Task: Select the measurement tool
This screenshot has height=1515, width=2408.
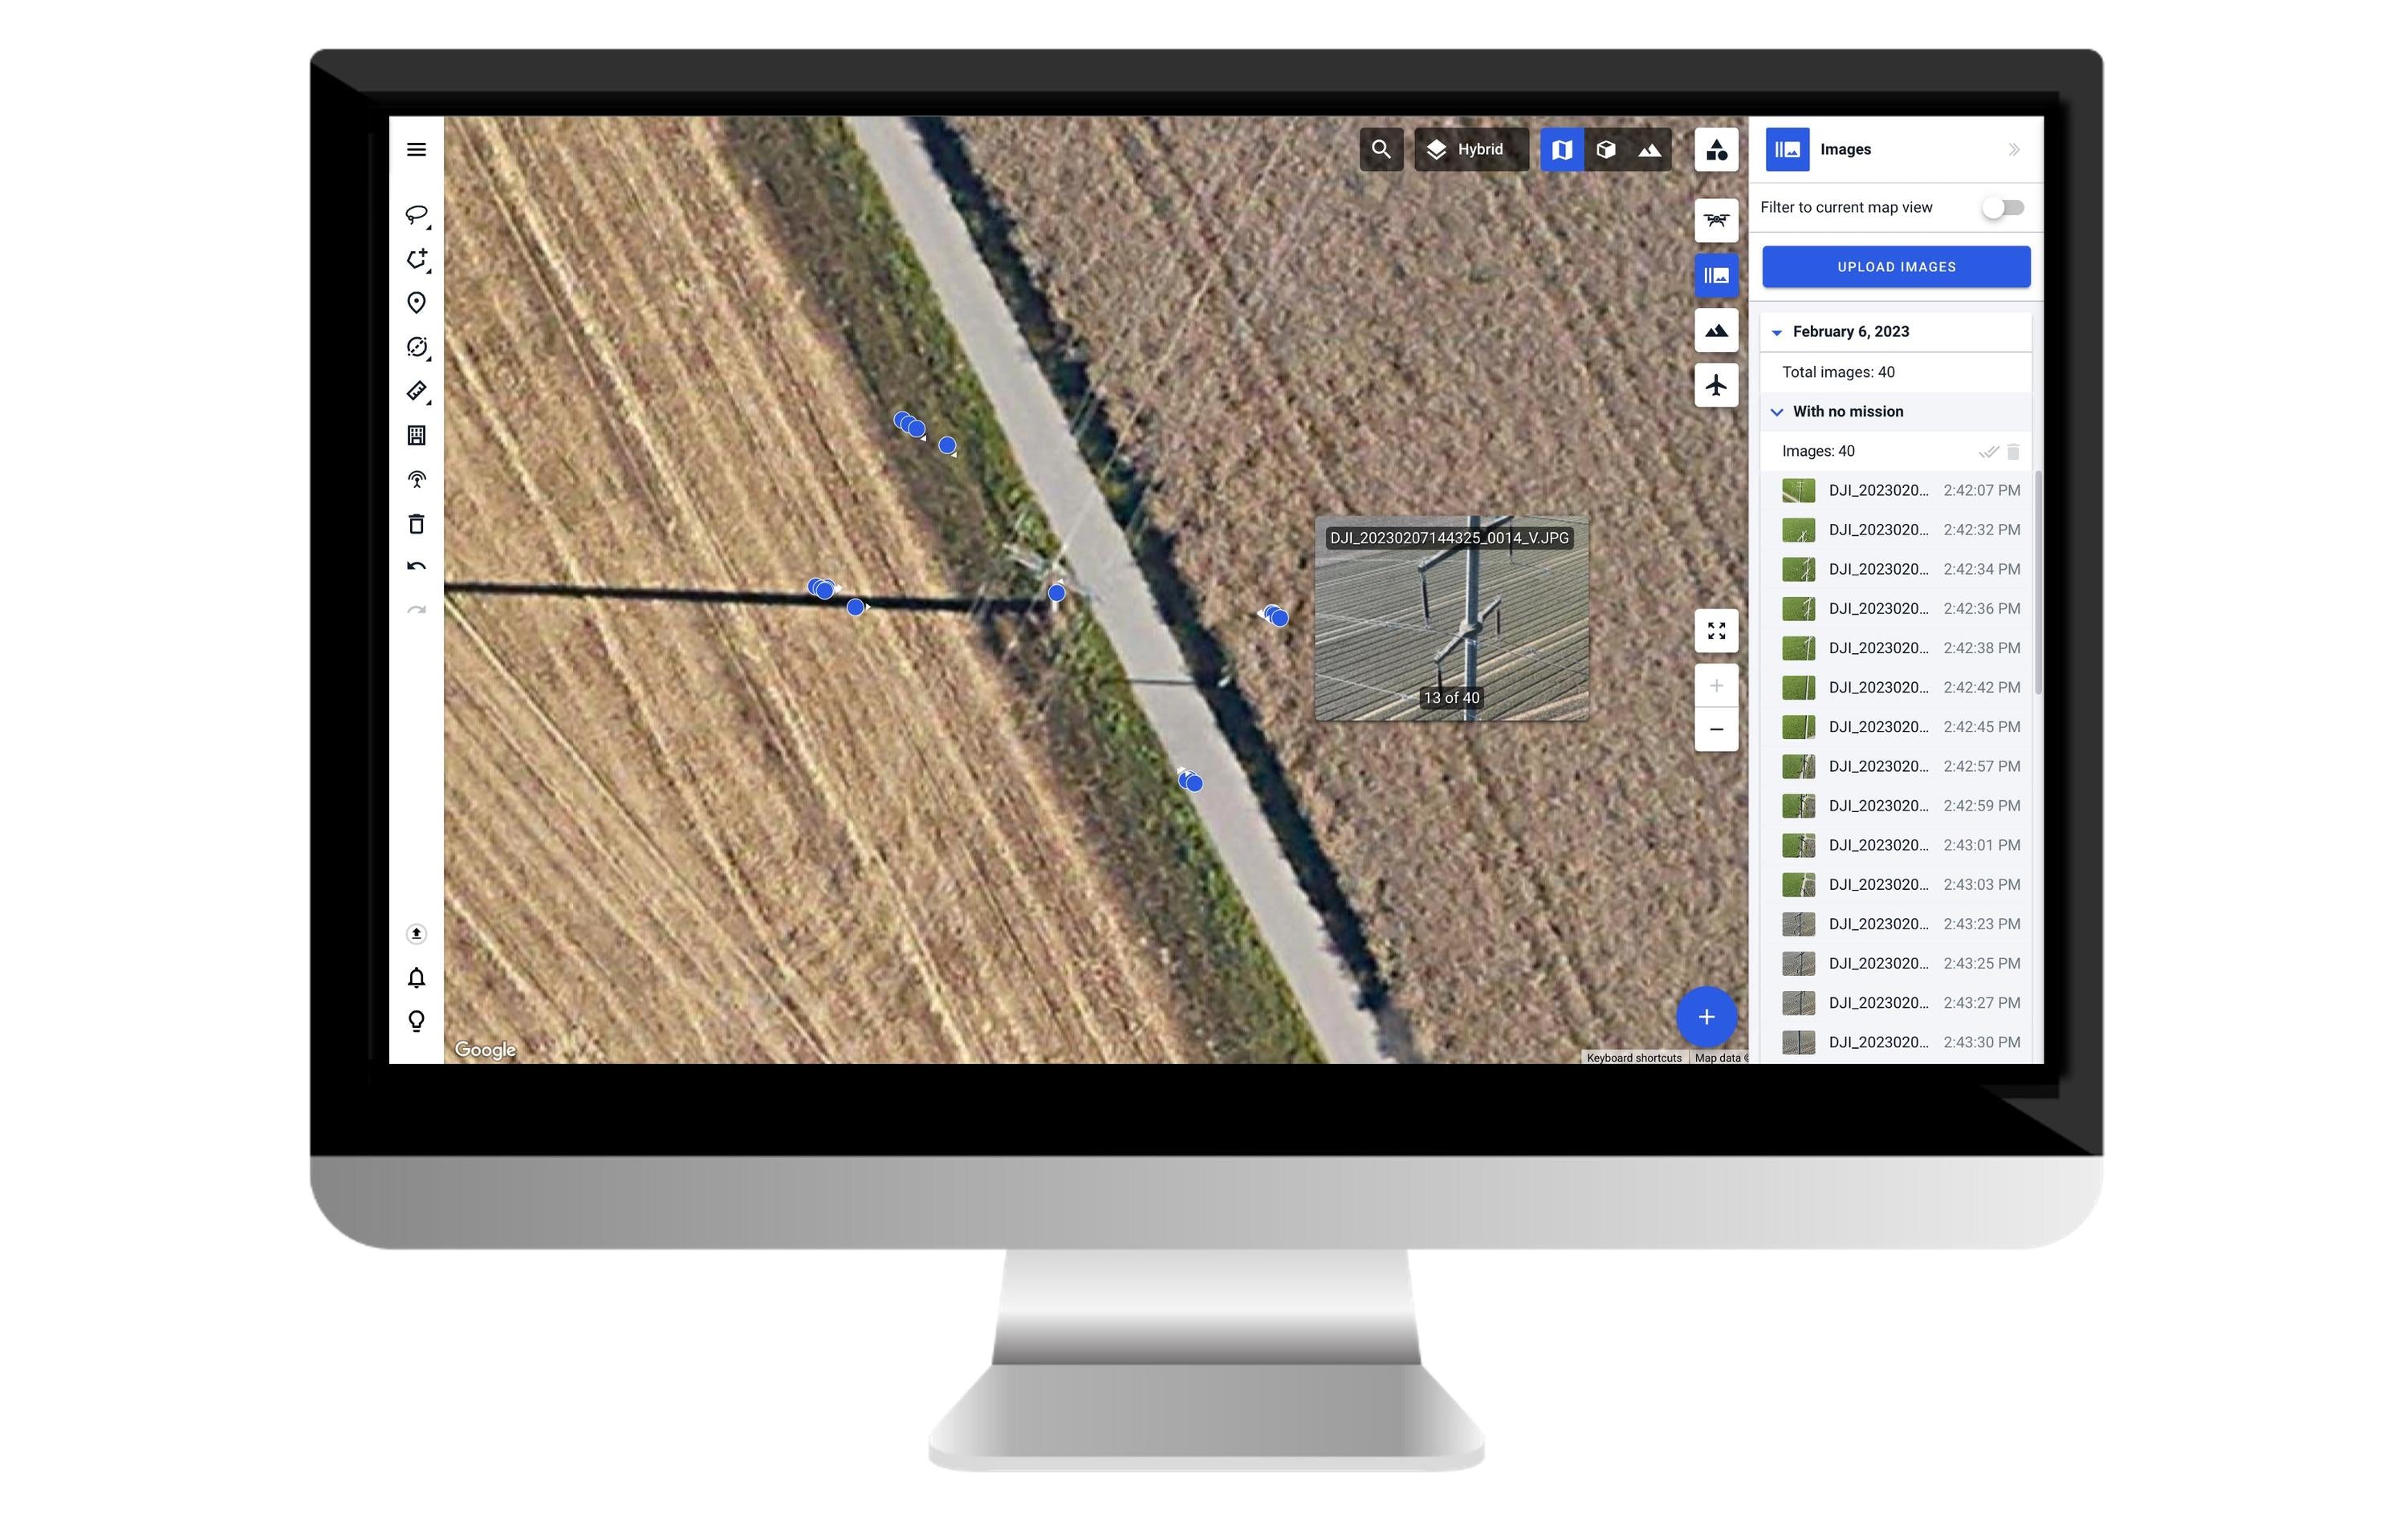Action: [415, 388]
